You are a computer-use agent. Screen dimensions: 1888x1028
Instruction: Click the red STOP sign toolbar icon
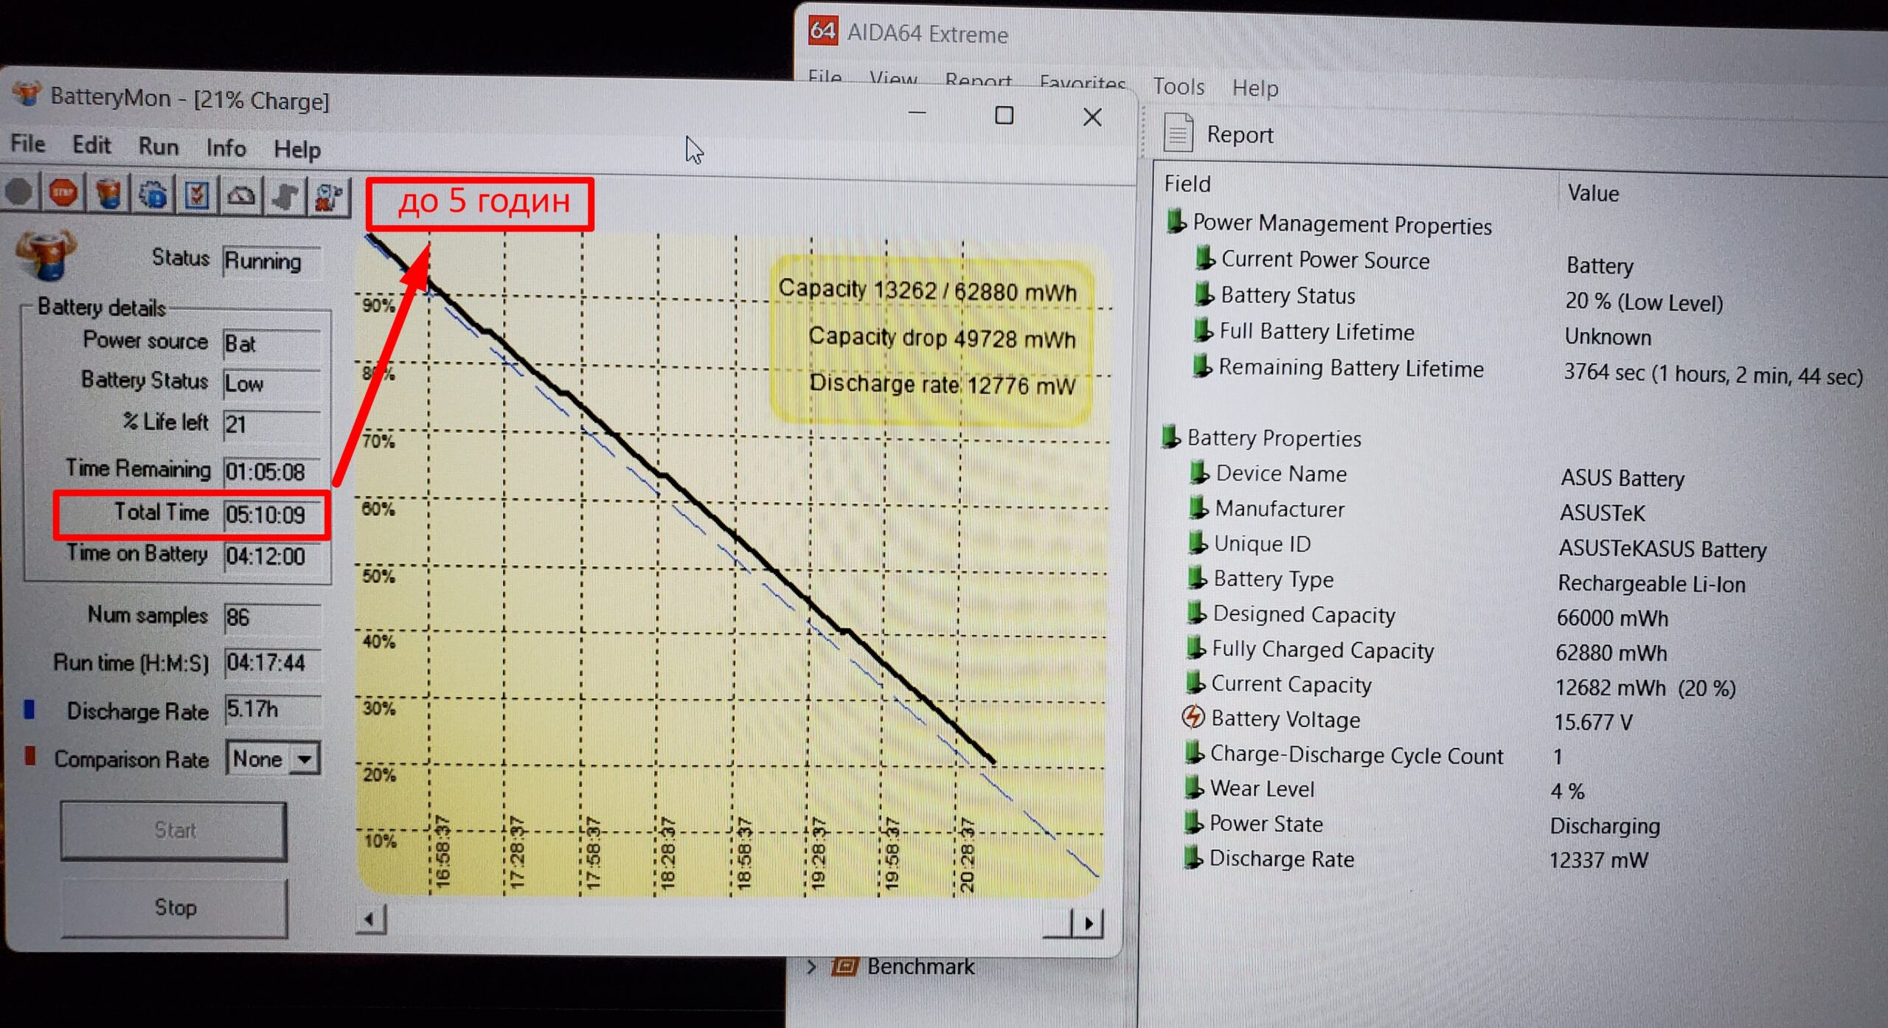tap(63, 194)
